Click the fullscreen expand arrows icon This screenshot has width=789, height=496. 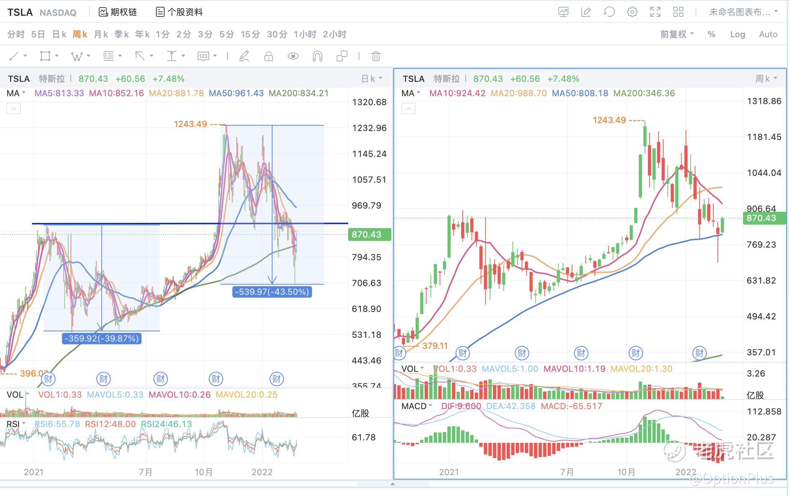655,12
